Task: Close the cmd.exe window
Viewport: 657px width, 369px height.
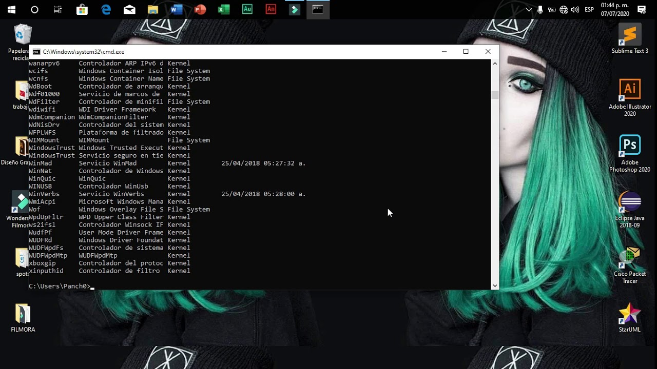Action: pos(488,52)
